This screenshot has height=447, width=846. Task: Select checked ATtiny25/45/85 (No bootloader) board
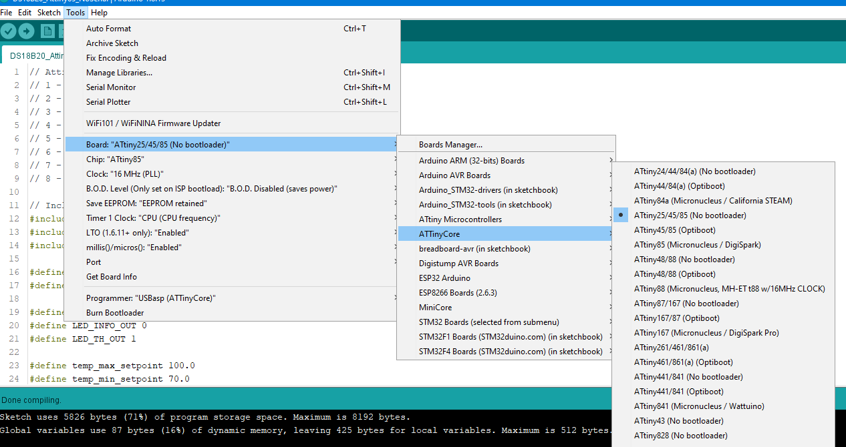click(x=724, y=215)
